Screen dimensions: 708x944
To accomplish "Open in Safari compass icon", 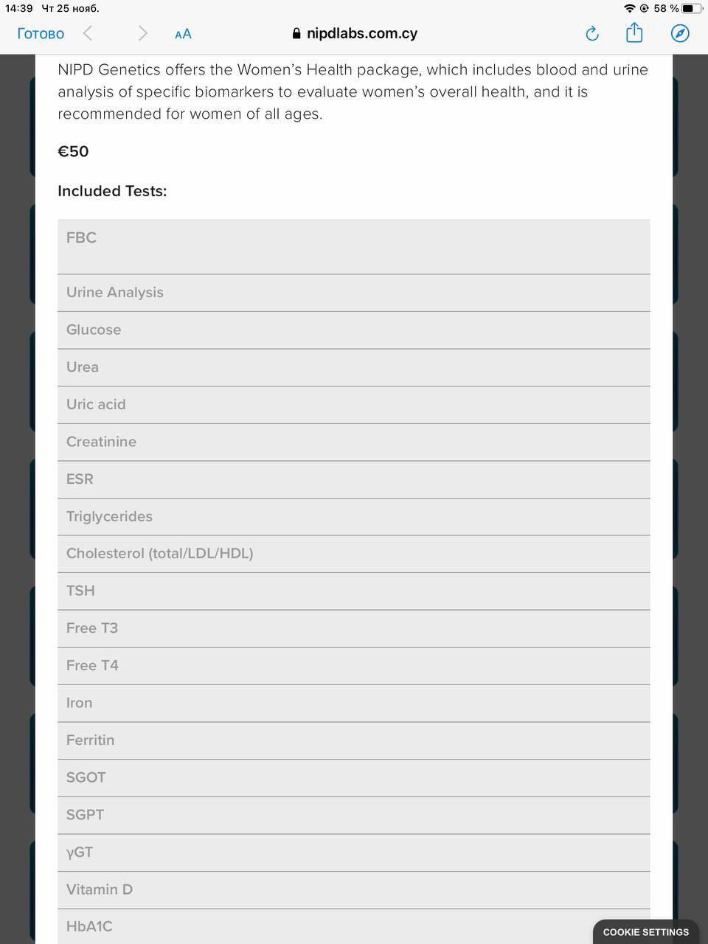I will [x=680, y=34].
